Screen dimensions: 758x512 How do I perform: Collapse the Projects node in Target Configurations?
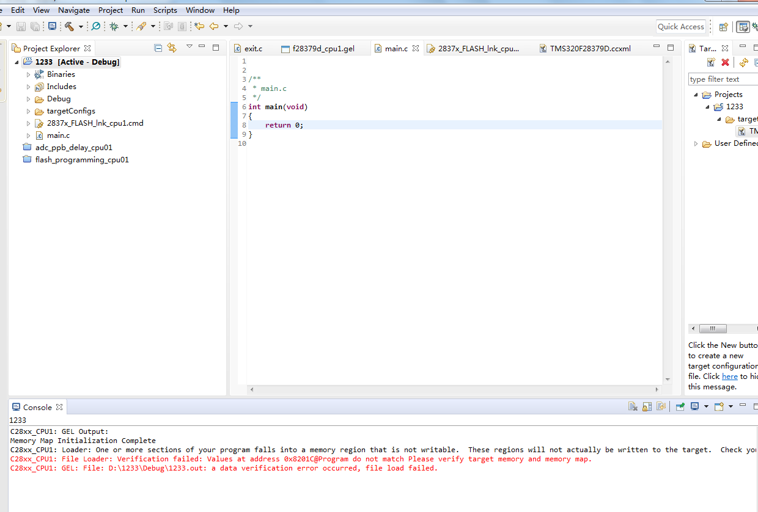[696, 95]
